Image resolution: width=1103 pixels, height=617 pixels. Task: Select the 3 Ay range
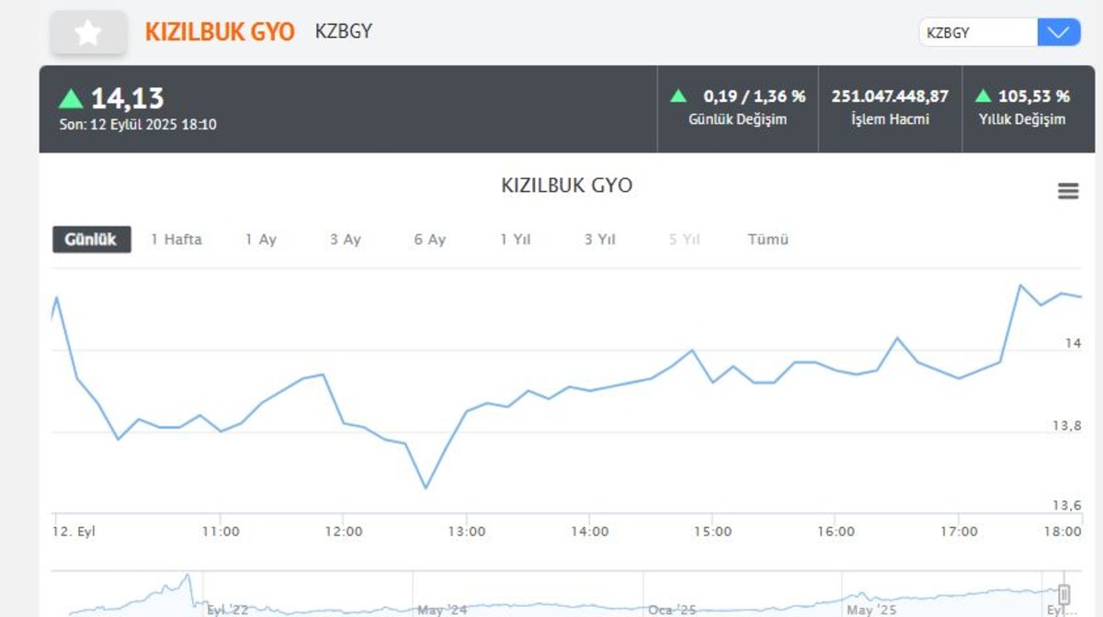coord(346,240)
